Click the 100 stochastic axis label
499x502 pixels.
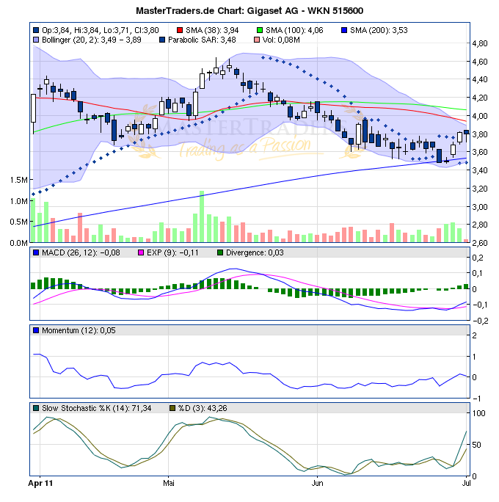479,413
